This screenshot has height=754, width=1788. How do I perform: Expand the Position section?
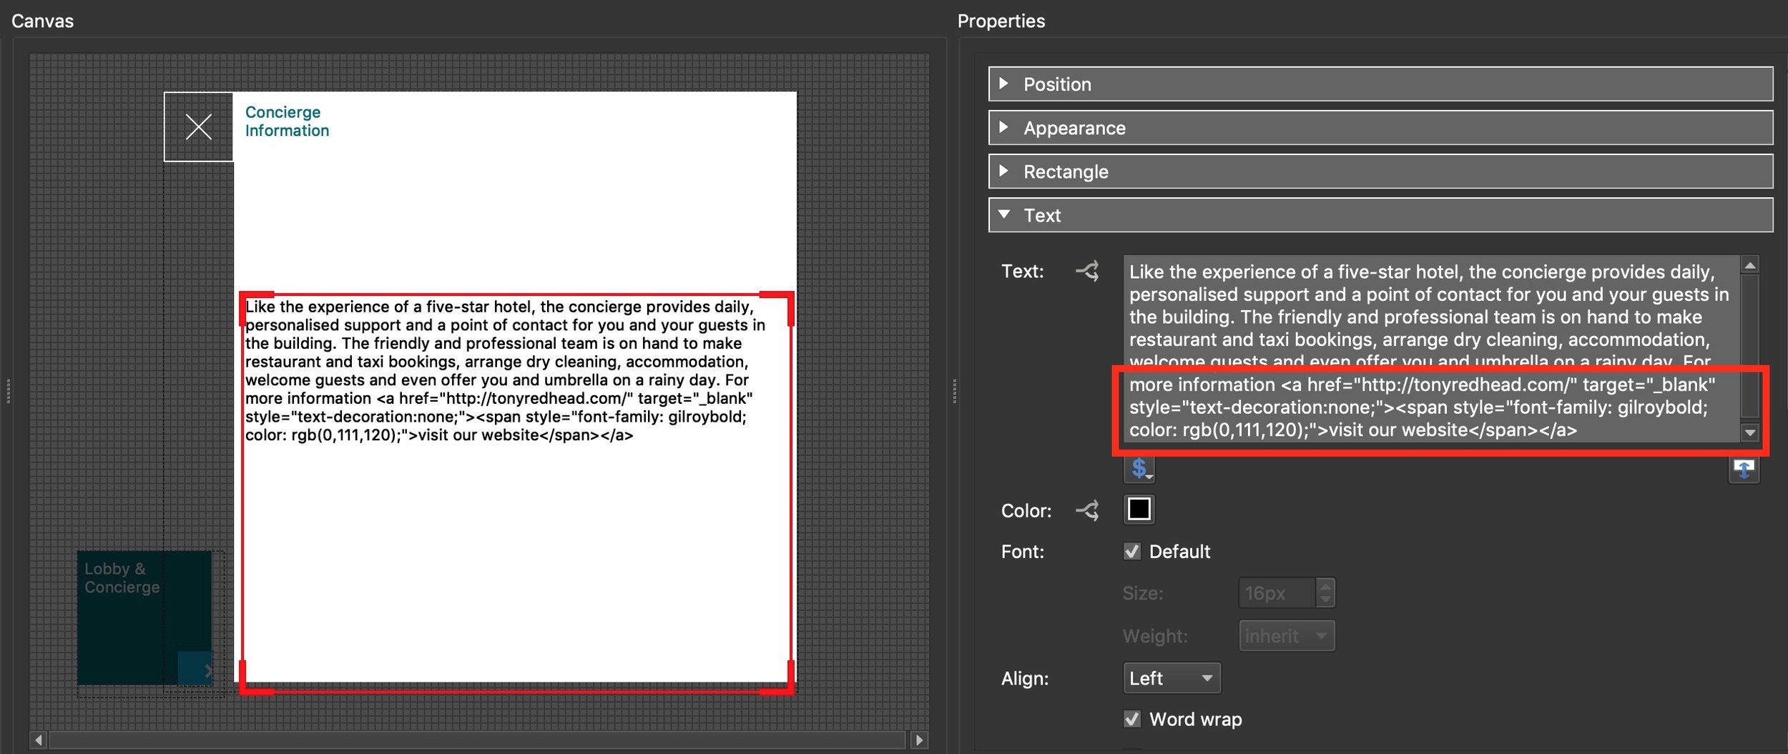pos(1380,84)
